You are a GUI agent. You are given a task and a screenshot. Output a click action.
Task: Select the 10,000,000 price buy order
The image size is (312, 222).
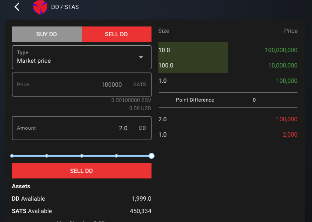[228, 65]
